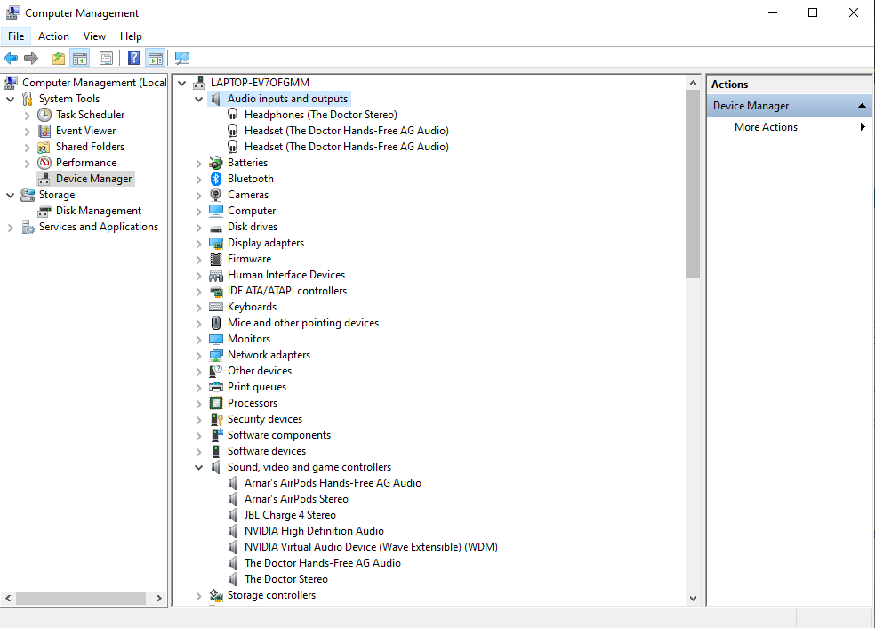Click the Performance gauge icon
The height and width of the screenshot is (628, 875).
point(44,163)
